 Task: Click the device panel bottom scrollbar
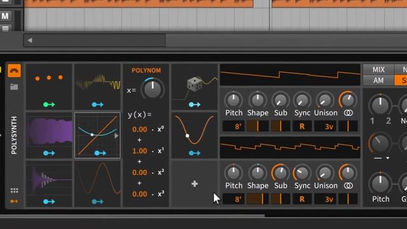[x=132, y=216]
